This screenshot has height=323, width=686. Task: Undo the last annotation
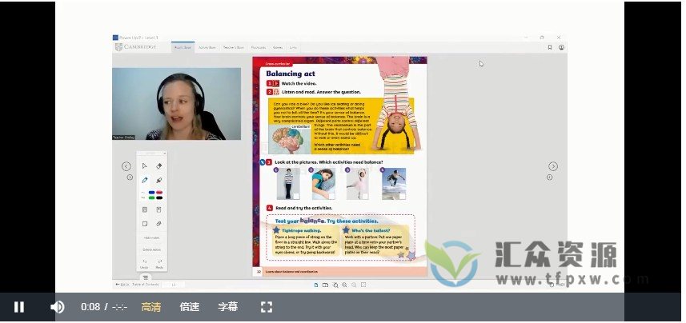click(x=144, y=264)
